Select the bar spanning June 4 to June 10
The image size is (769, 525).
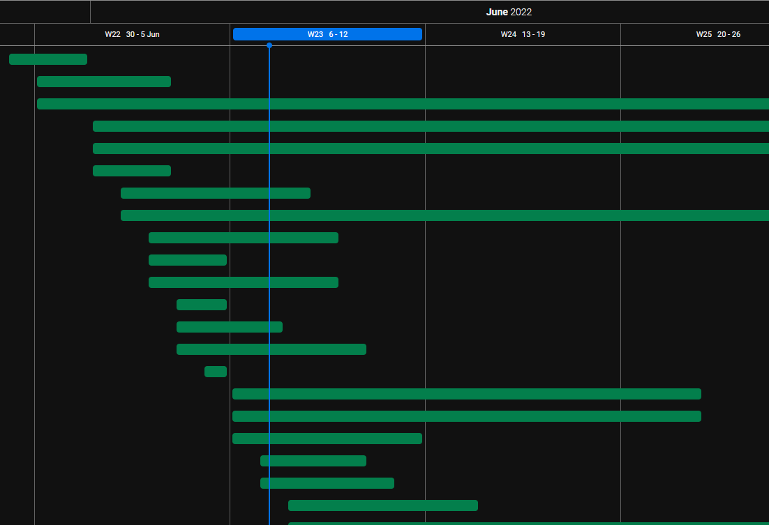coord(271,349)
